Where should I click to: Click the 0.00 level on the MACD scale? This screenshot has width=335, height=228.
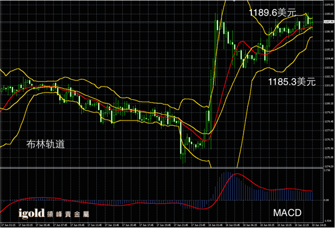pos(327,200)
